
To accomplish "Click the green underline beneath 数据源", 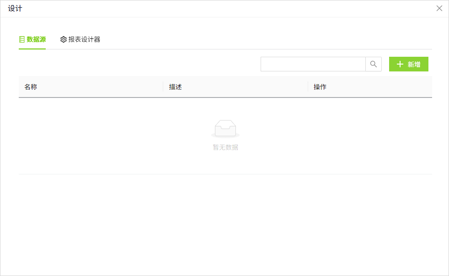I will pyautogui.click(x=32, y=49).
